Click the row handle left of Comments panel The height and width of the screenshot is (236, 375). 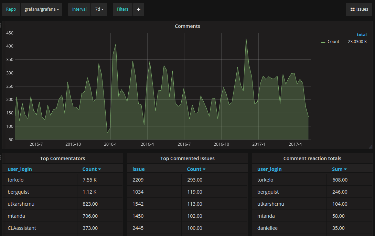[x=1, y=25]
